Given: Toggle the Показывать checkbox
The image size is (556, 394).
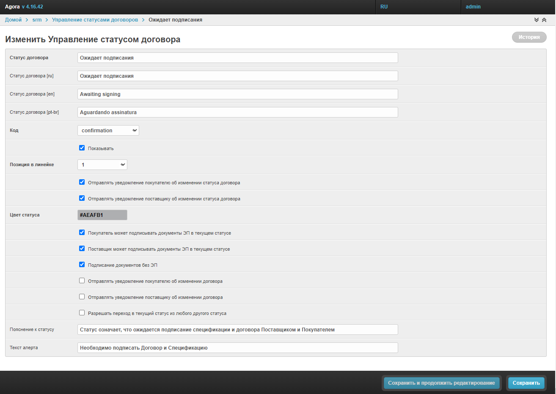Looking at the screenshot, I should 82,148.
